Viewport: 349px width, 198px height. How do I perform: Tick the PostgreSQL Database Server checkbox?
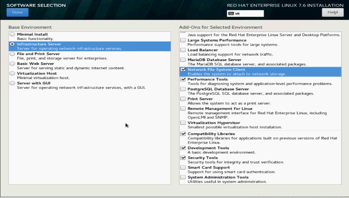point(183,89)
